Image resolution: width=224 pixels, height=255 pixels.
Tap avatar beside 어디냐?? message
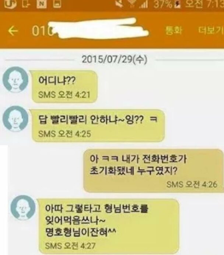pyautogui.click(x=15, y=80)
